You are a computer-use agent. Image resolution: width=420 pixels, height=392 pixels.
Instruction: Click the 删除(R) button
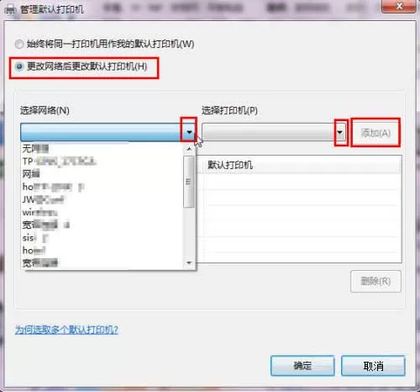coord(375,281)
